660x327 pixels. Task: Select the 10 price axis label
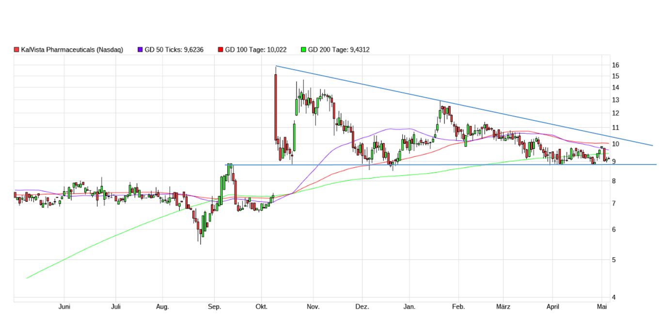click(x=615, y=144)
